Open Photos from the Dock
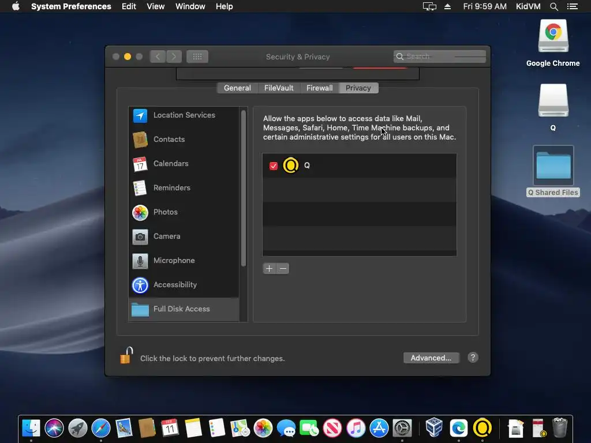591x443 pixels. (x=263, y=428)
